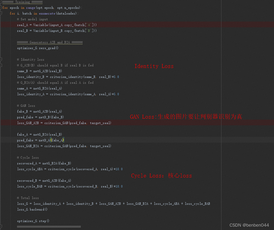This screenshot has width=274, height=230.
Task: Click the 'pred_fake = netD_A(fake_A)' line
Action: point(40,140)
